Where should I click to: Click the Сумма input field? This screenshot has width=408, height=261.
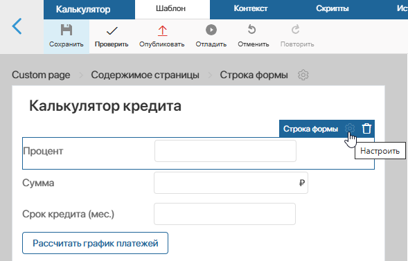(x=231, y=183)
